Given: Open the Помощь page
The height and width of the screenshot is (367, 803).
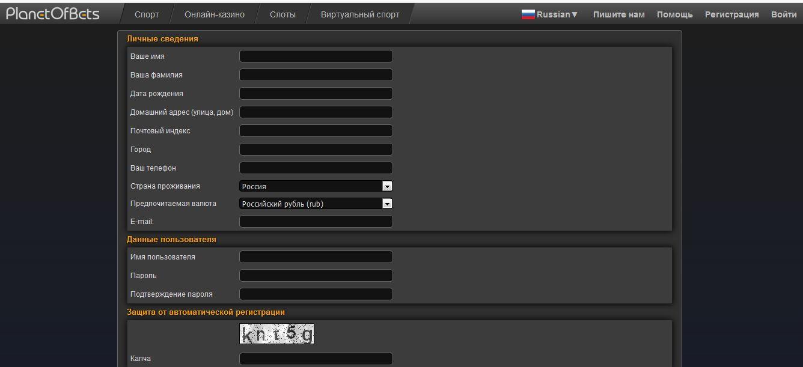Looking at the screenshot, I should (674, 14).
